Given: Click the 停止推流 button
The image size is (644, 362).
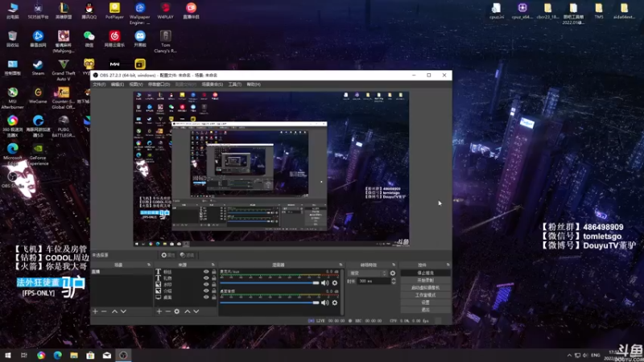Looking at the screenshot, I should (425, 273).
